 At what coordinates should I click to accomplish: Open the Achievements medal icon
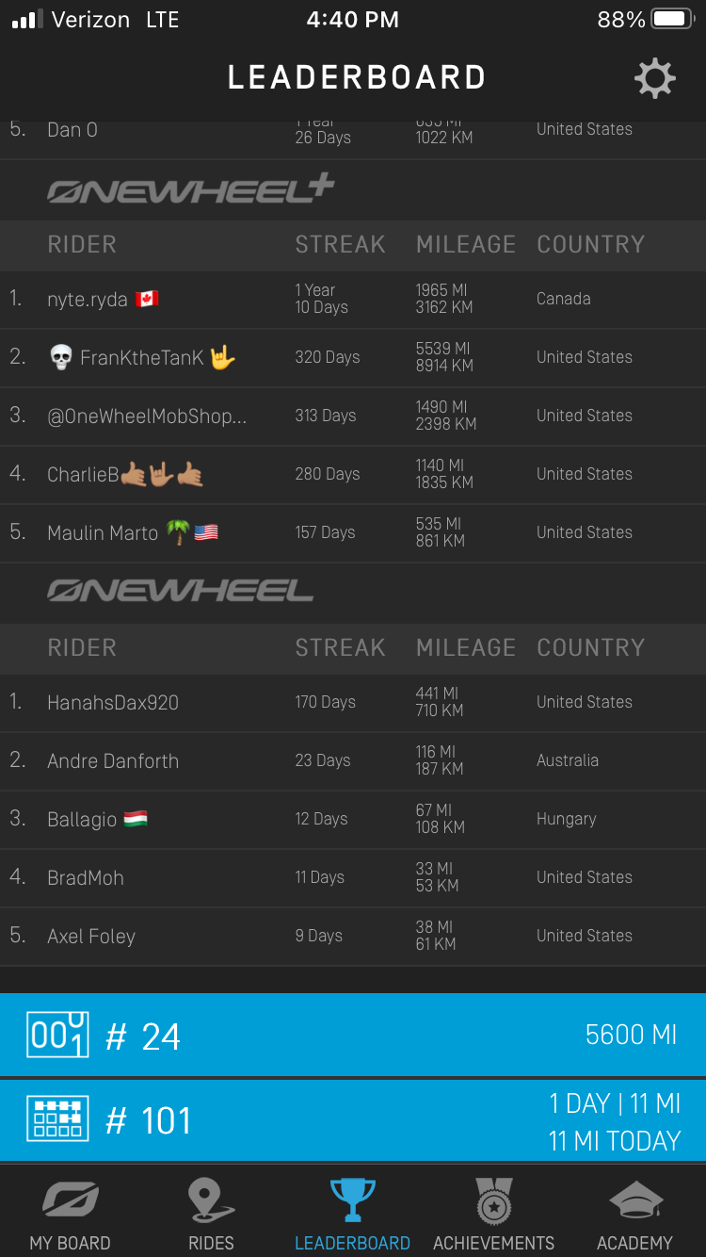pos(493,1201)
